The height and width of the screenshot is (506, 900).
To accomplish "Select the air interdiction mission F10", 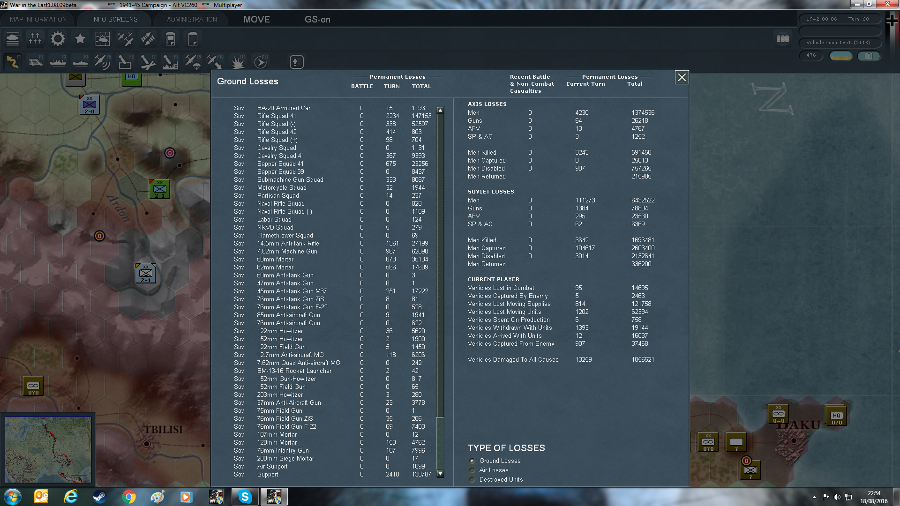I will pyautogui.click(x=215, y=62).
